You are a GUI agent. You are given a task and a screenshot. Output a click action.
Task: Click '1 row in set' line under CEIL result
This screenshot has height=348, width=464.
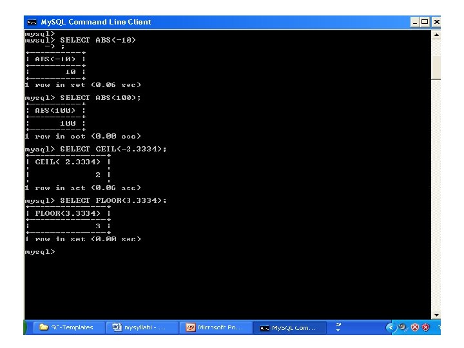coord(83,188)
